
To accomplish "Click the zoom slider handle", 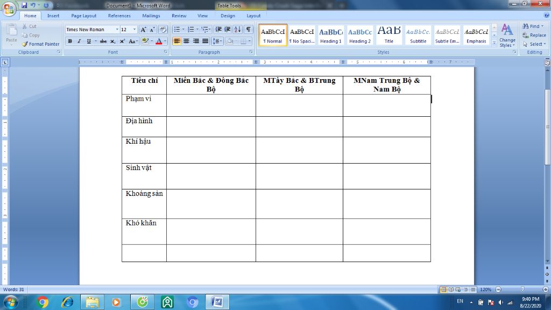I will coord(522,289).
